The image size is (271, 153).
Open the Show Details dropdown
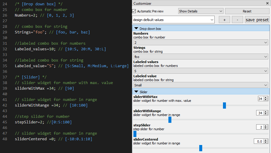click(x=201, y=11)
